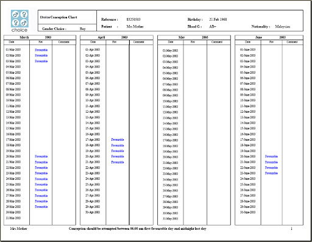Click the 'April 2003' month header
312x242 pixels.
(116, 37)
